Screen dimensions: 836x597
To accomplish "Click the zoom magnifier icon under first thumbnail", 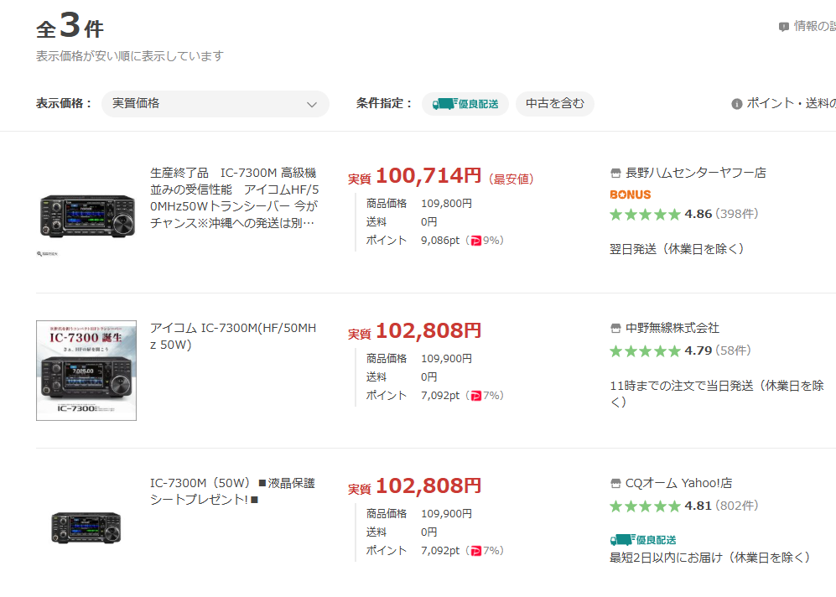I will click(39, 252).
